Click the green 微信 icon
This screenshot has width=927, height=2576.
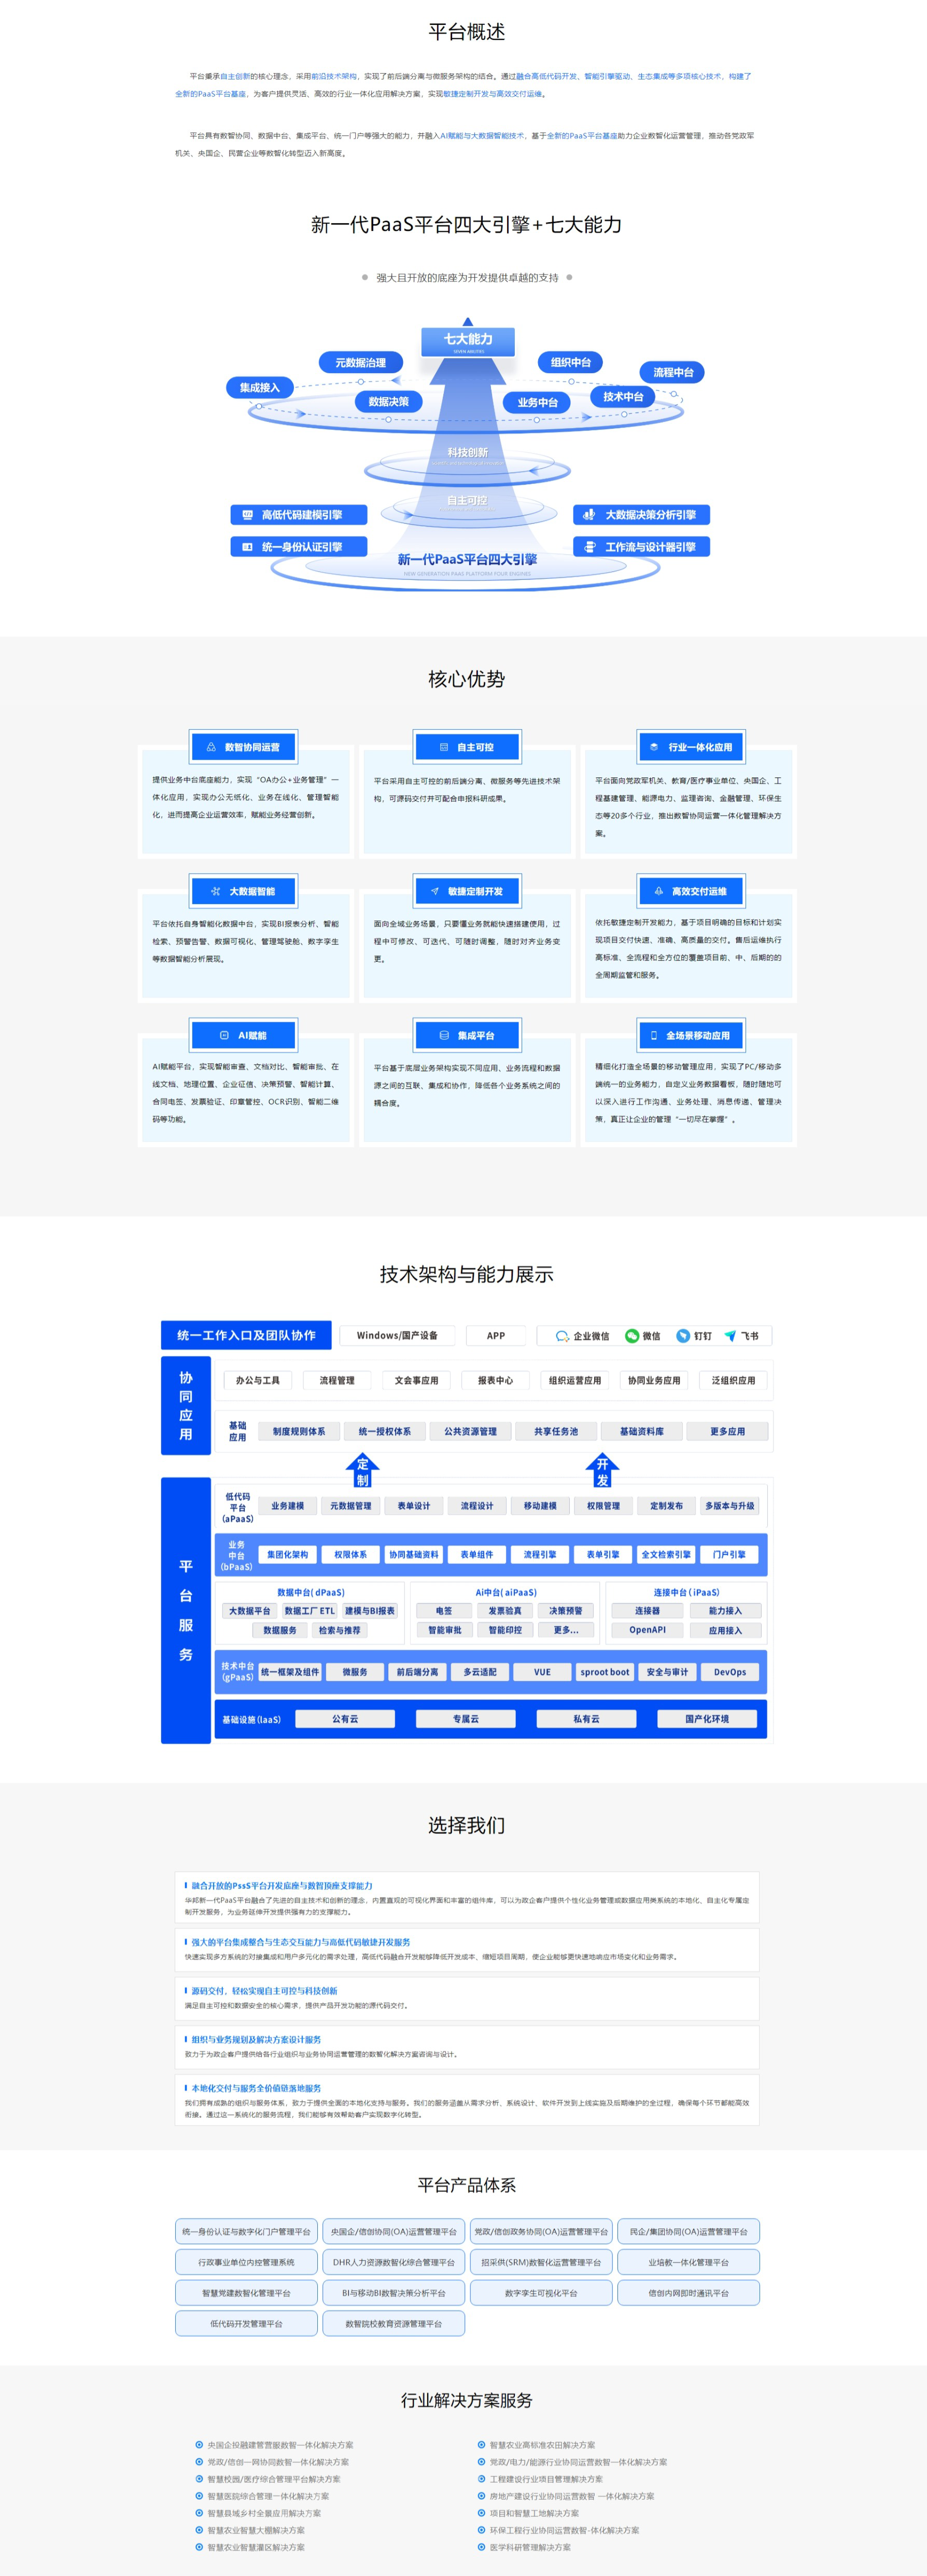point(631,1336)
